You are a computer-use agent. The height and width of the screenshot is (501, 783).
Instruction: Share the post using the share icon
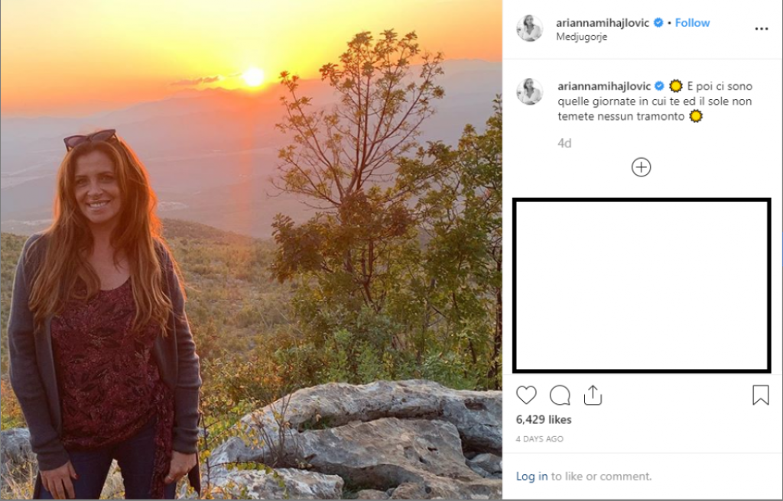(x=593, y=395)
